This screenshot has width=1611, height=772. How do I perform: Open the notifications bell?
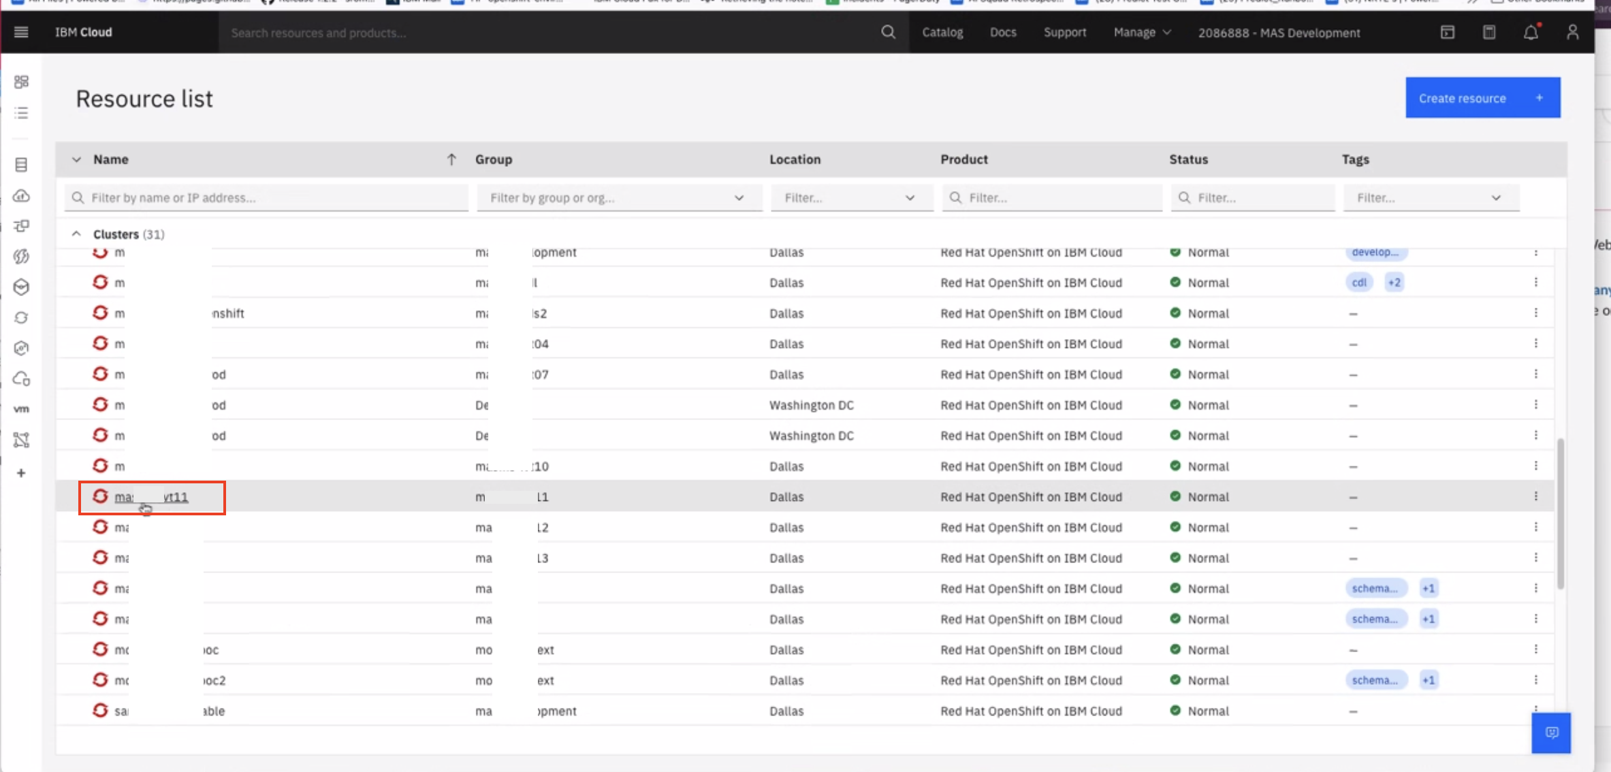click(1531, 32)
